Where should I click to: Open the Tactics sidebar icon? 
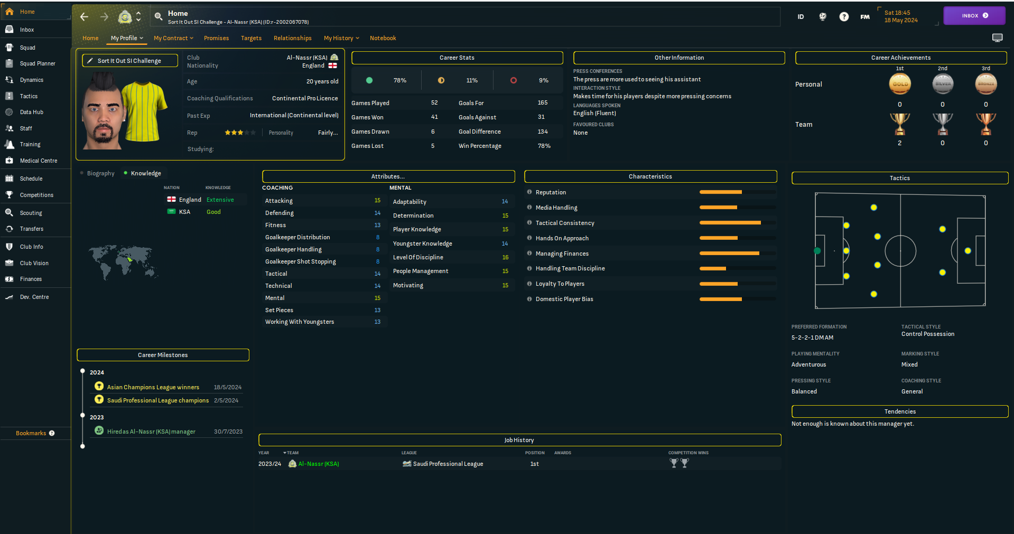tap(10, 96)
